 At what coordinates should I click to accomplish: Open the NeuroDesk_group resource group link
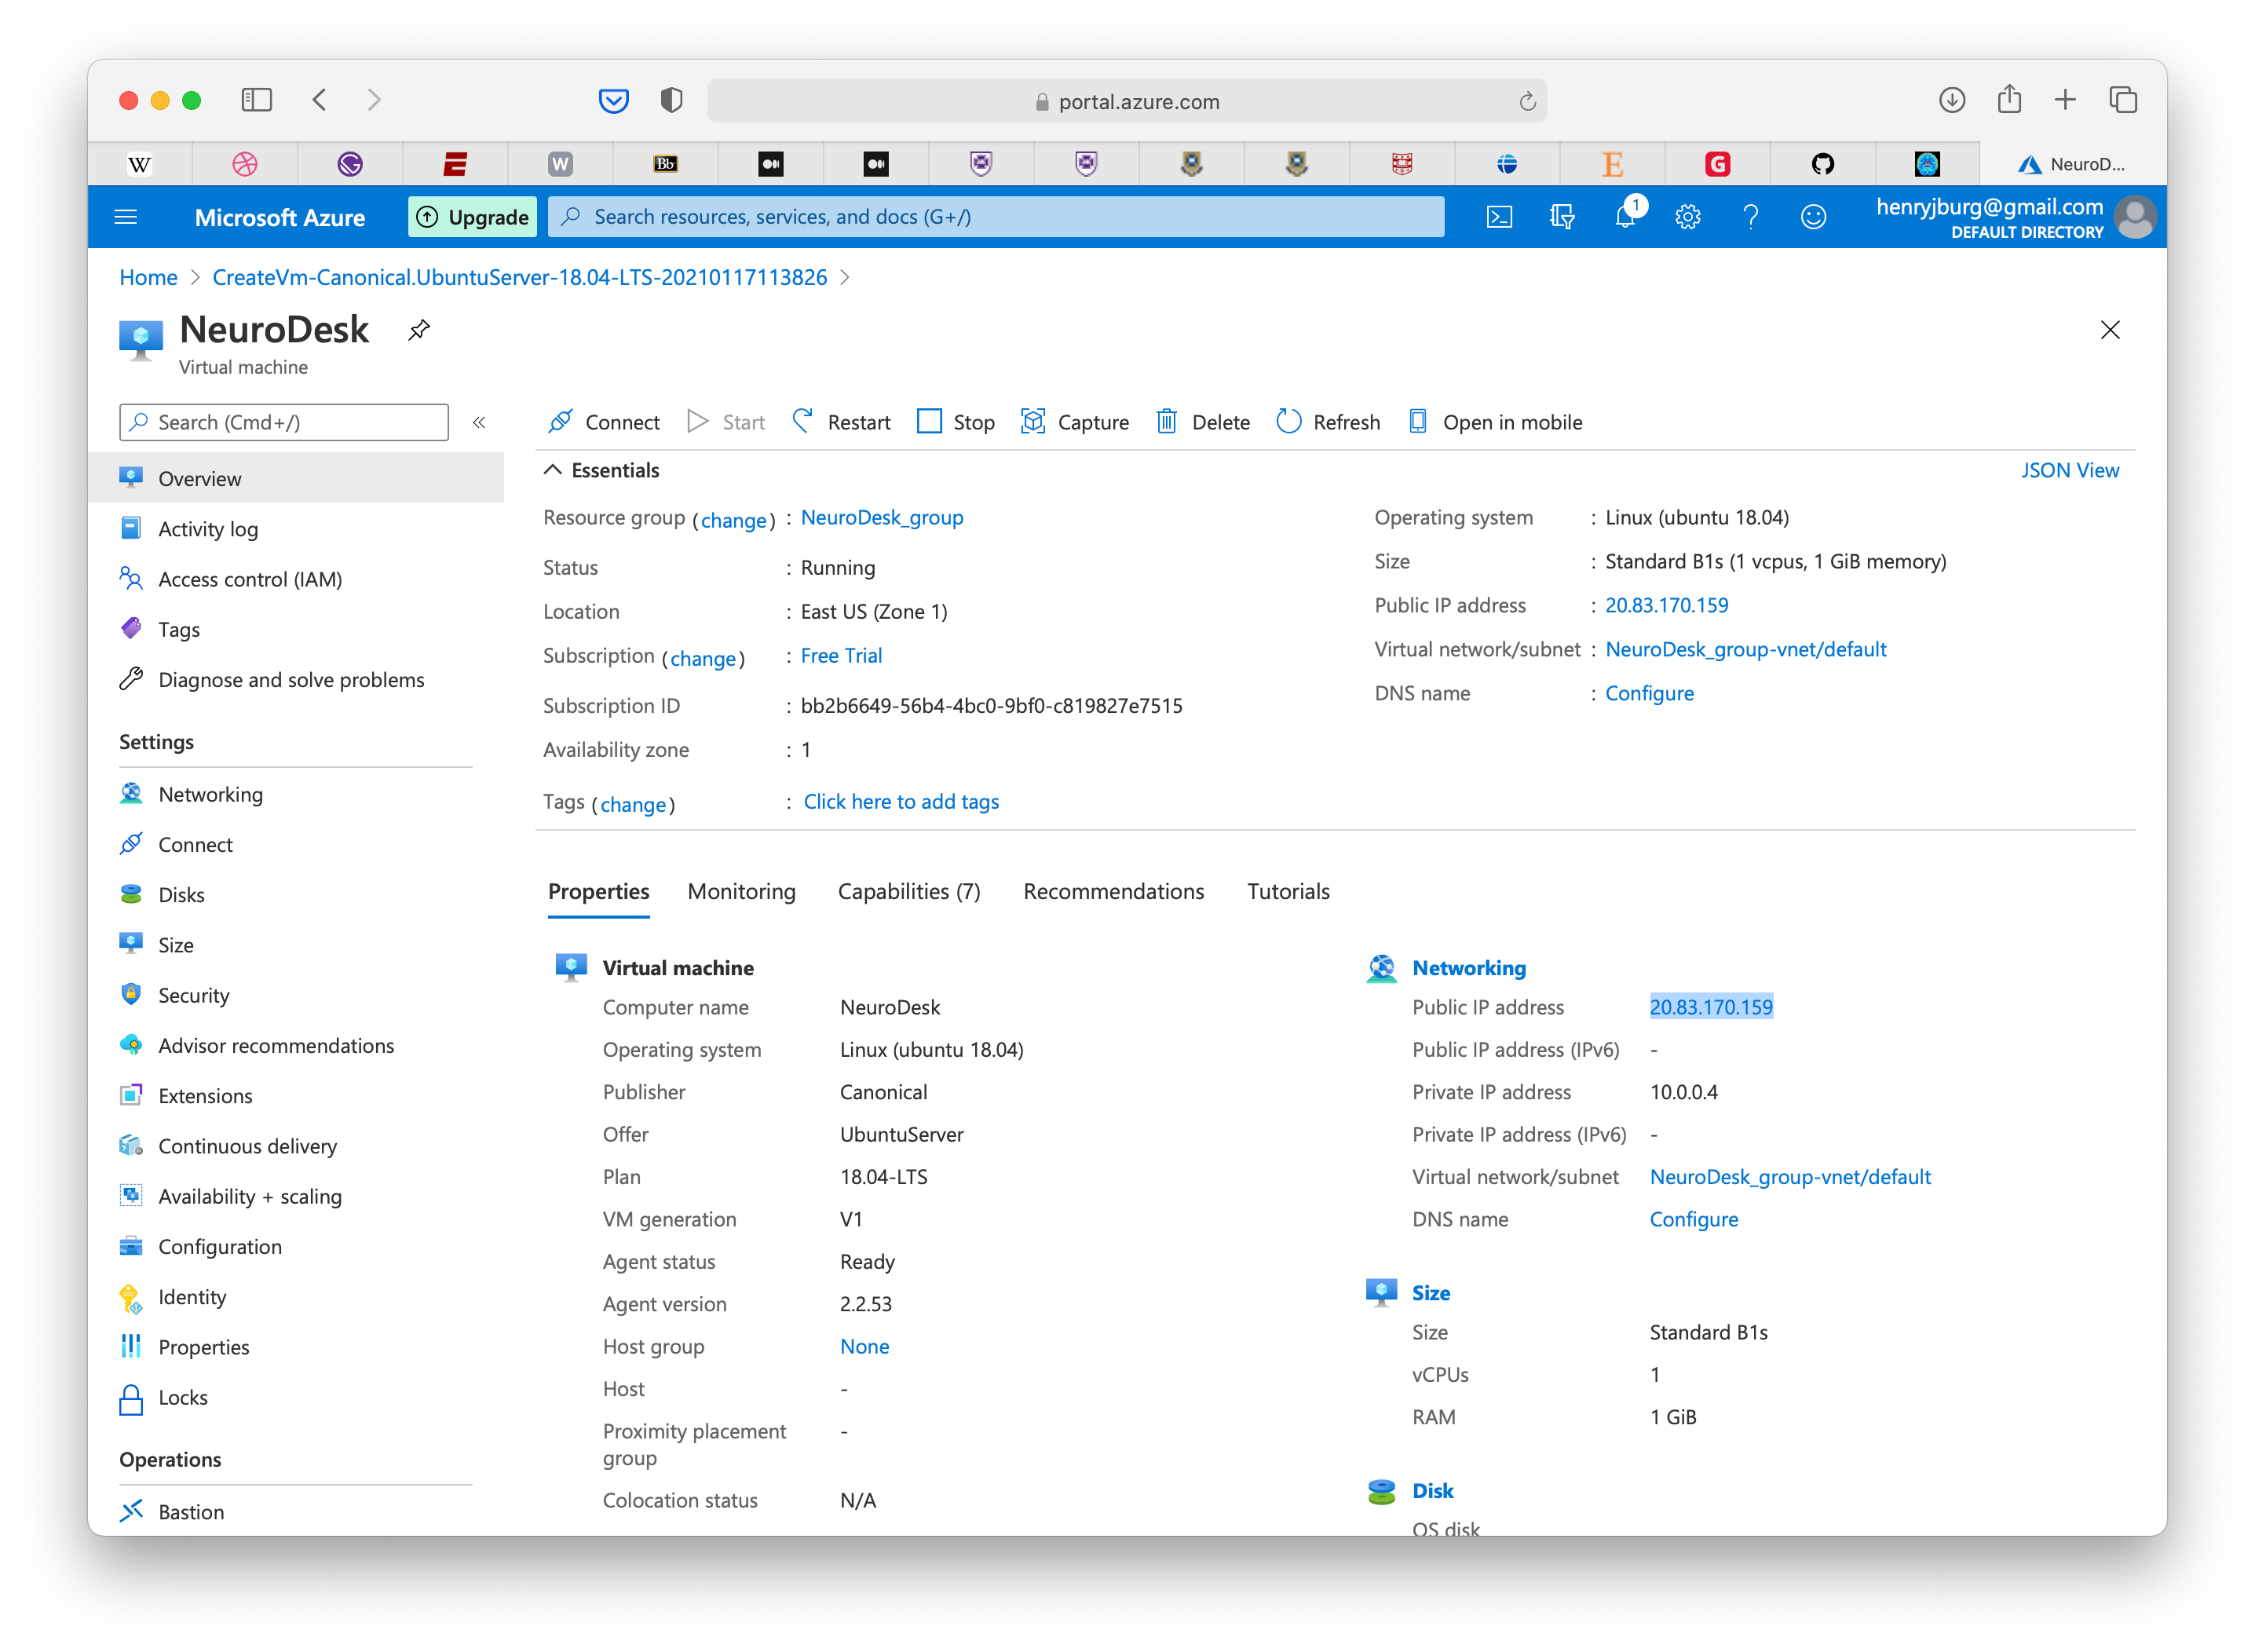(881, 517)
